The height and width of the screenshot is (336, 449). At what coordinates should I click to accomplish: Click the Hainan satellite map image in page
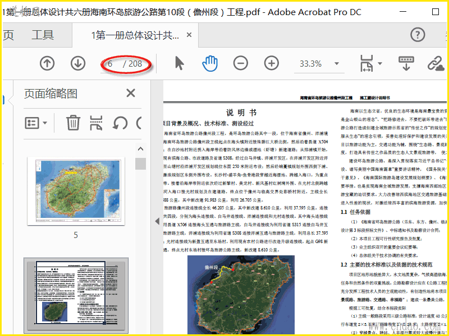(241, 295)
